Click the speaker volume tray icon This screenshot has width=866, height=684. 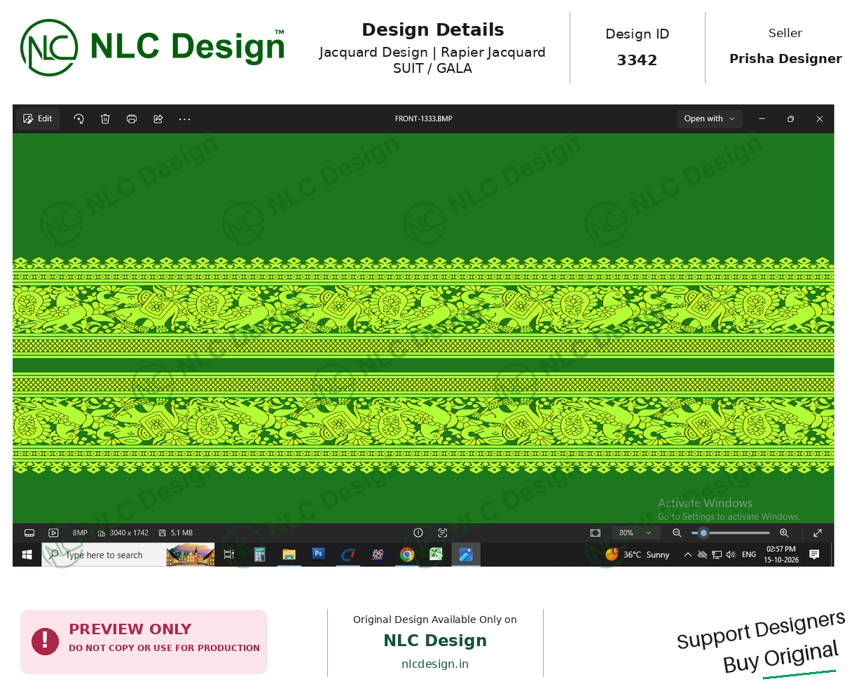coord(731,555)
